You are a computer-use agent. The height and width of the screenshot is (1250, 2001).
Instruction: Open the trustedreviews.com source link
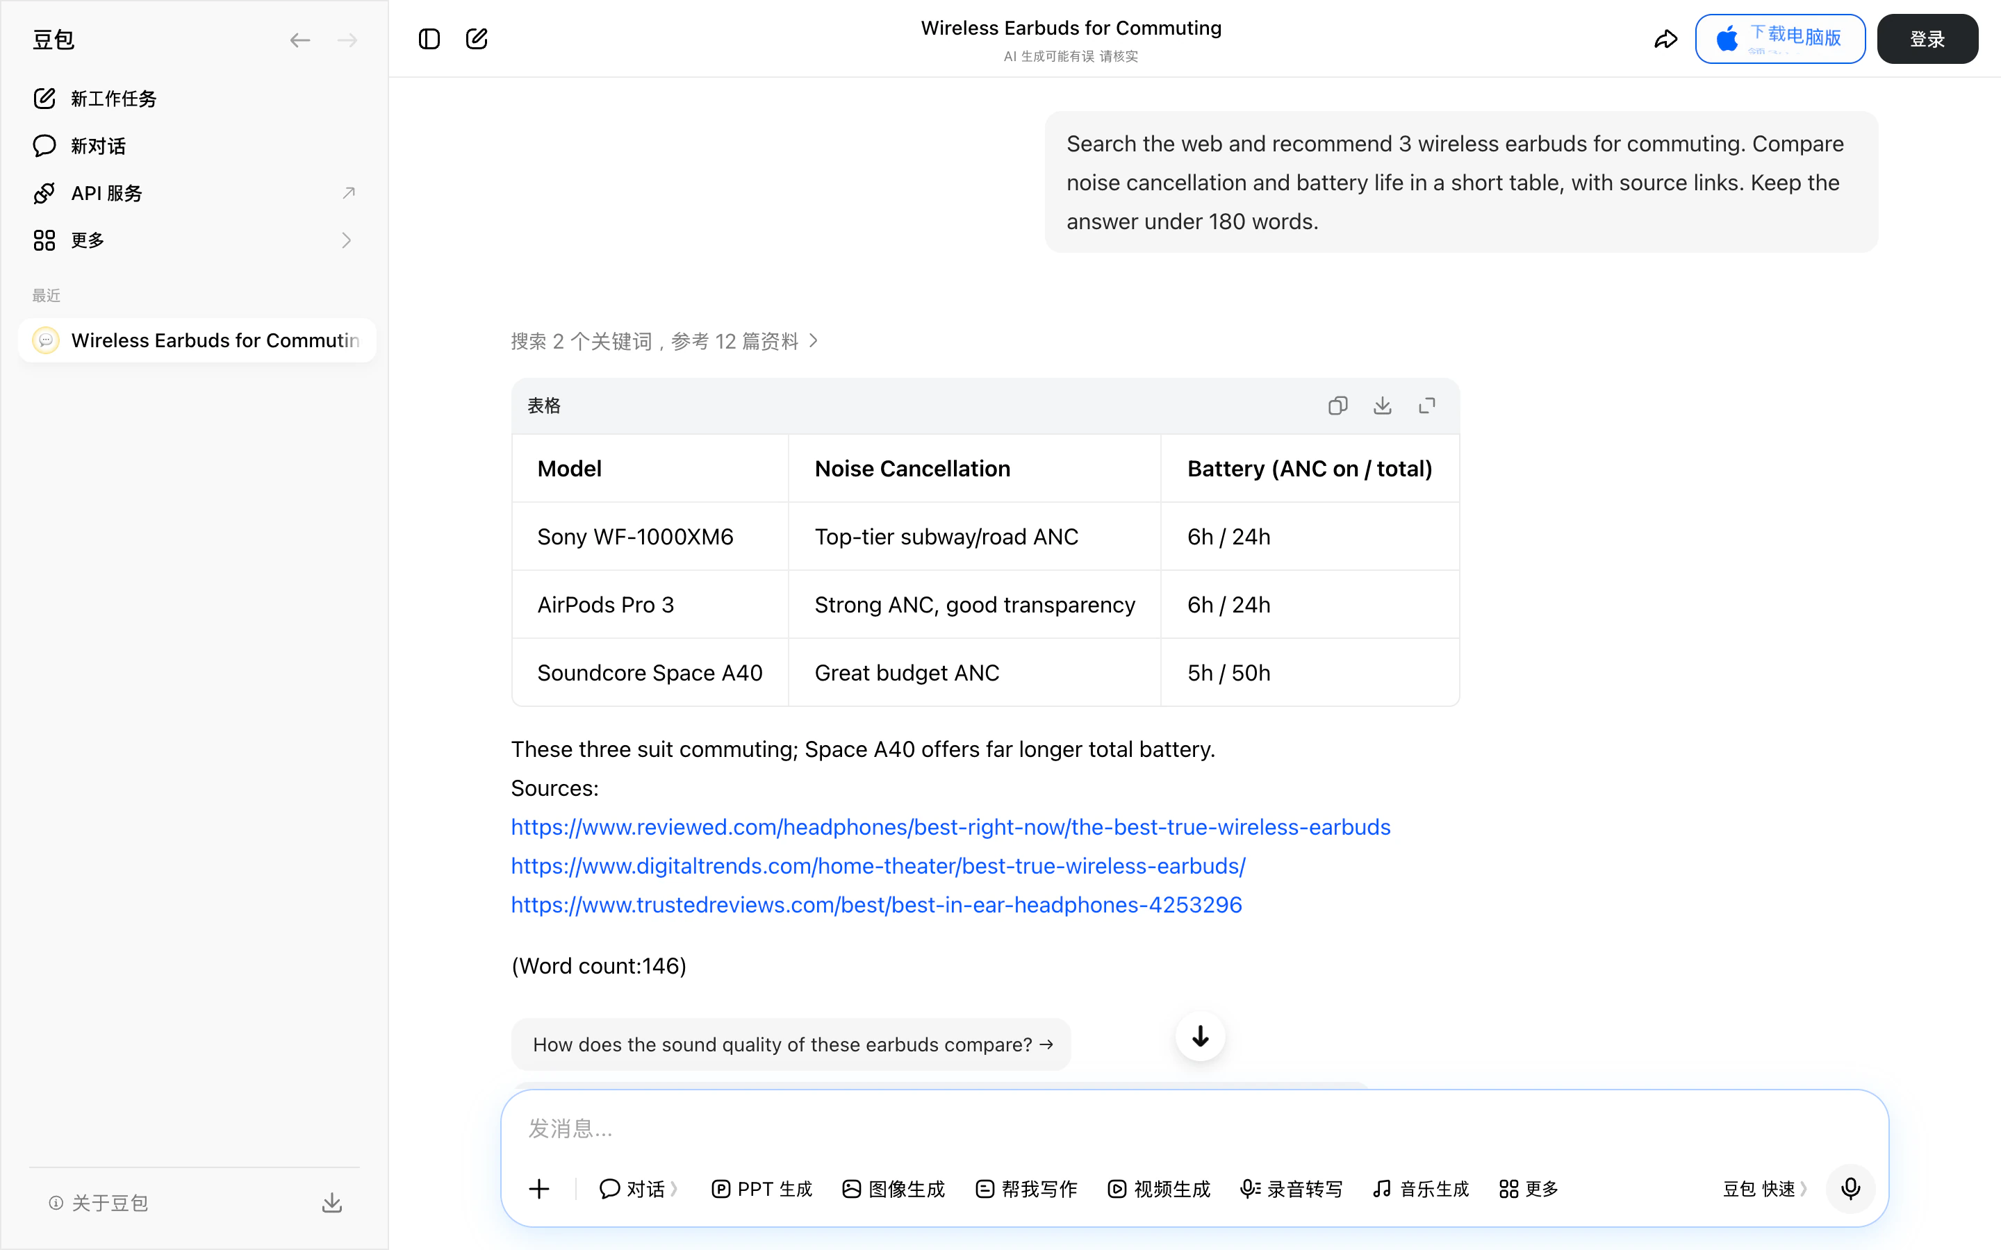pyautogui.click(x=876, y=904)
